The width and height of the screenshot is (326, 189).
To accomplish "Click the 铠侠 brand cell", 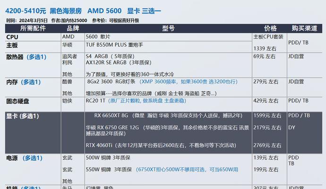I will tap(67, 101).
